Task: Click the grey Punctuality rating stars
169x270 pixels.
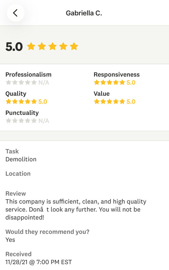Action: pos(21,121)
